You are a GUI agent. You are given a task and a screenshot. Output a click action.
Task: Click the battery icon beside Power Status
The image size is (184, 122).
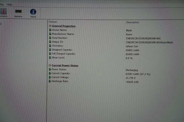tap(50, 69)
